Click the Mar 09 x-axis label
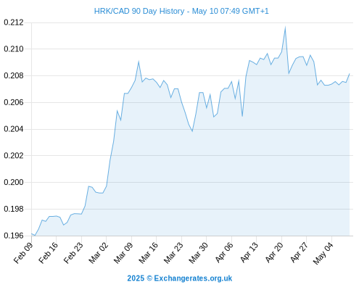359x290 pixels. [x=123, y=253]
